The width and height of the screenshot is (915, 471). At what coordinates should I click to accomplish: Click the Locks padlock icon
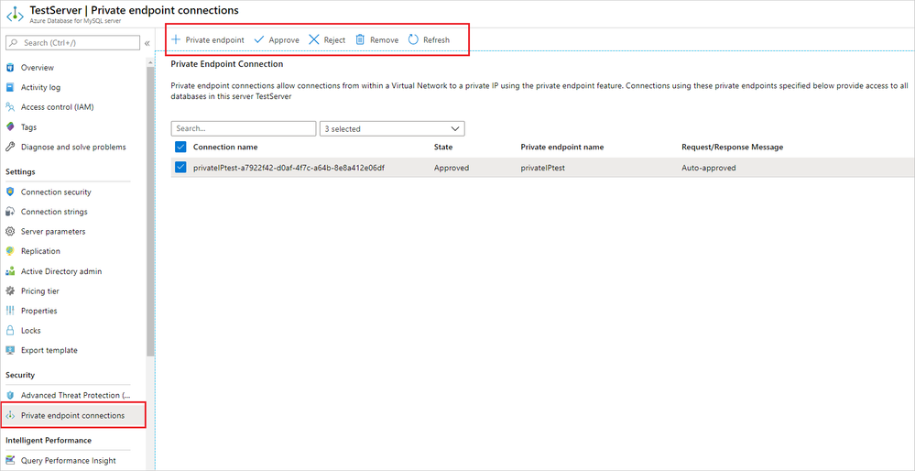pos(10,331)
